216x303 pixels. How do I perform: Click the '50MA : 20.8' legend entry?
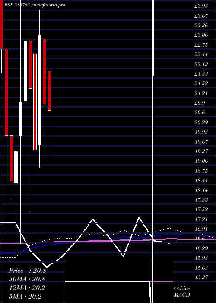27,279
